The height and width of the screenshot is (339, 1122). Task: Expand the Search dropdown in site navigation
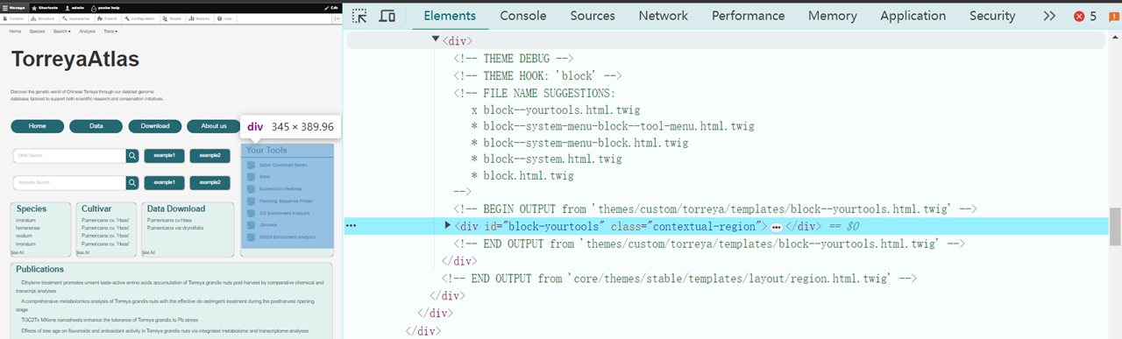coord(61,31)
